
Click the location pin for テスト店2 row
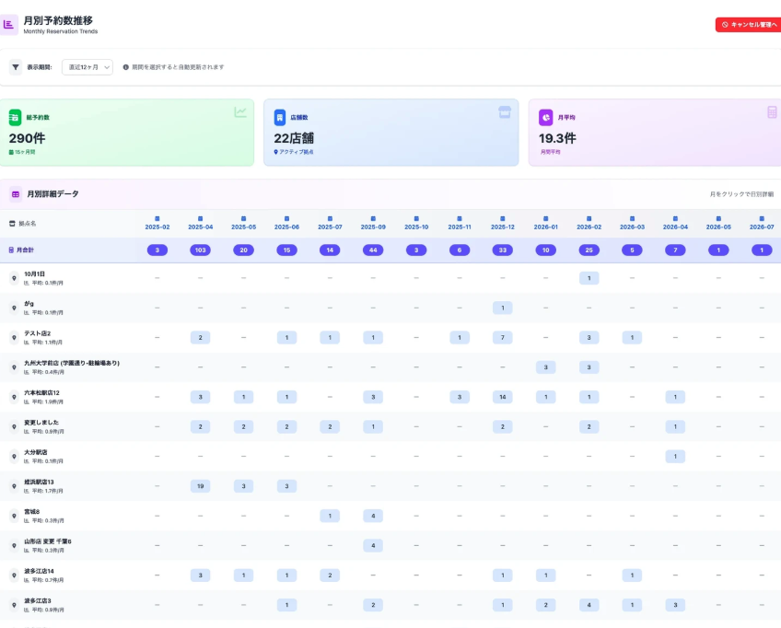click(x=14, y=338)
